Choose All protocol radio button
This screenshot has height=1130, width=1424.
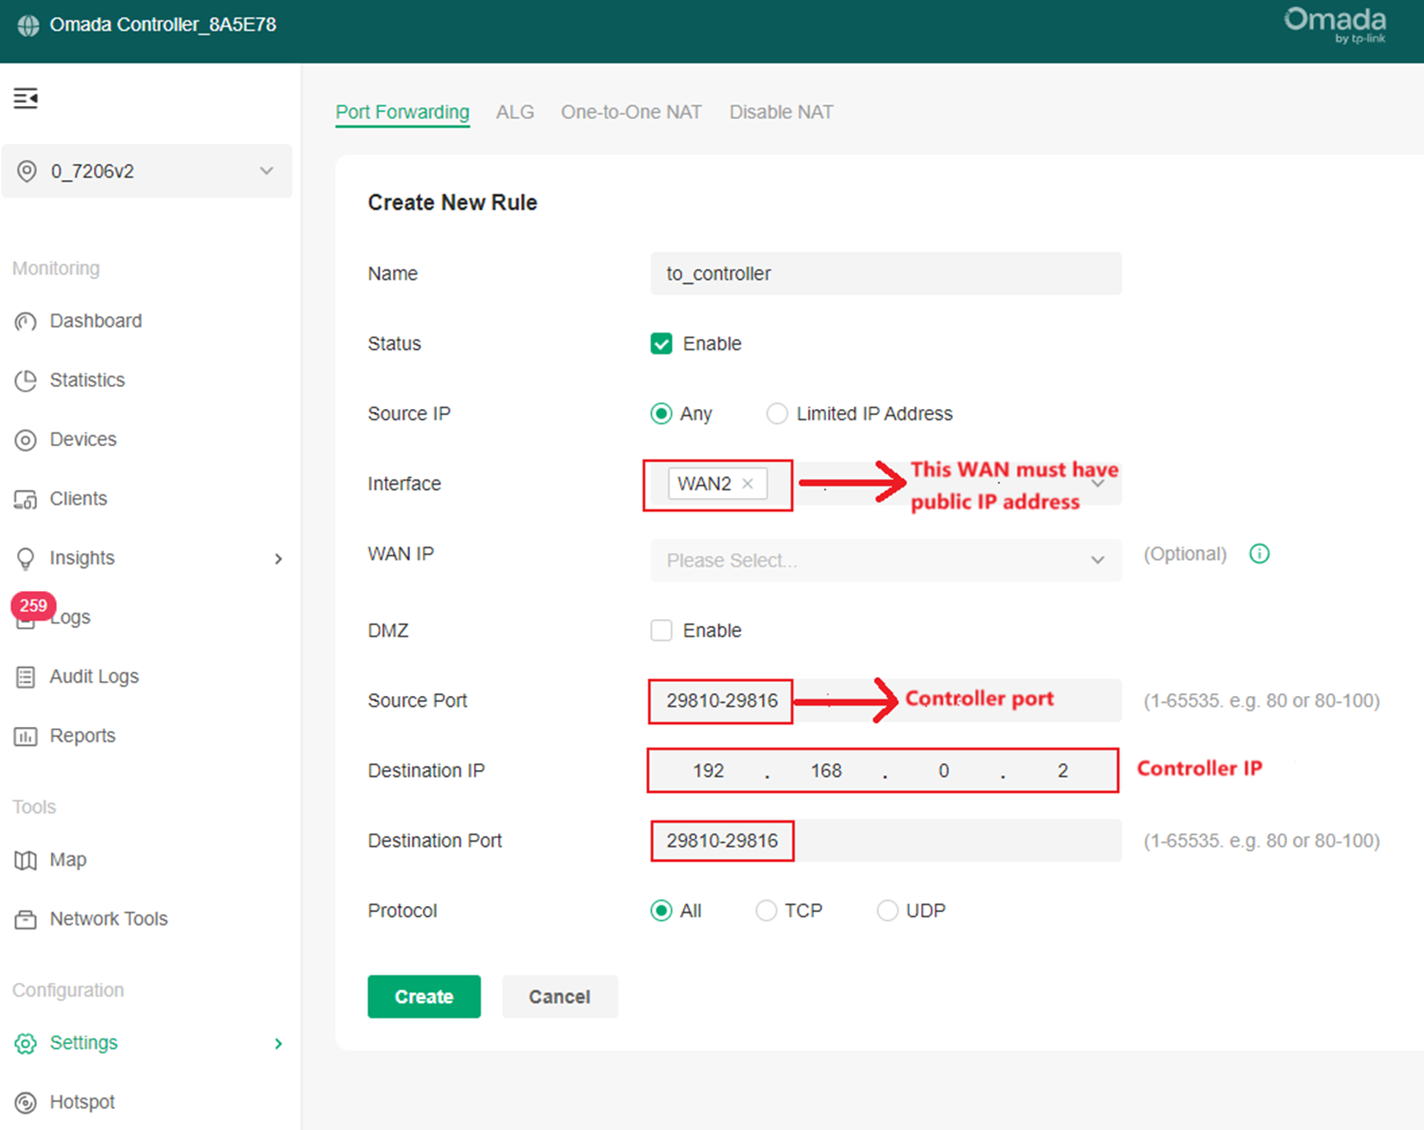pos(662,910)
